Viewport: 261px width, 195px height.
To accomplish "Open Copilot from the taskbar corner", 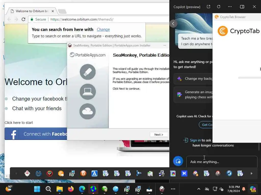I will [253, 189].
